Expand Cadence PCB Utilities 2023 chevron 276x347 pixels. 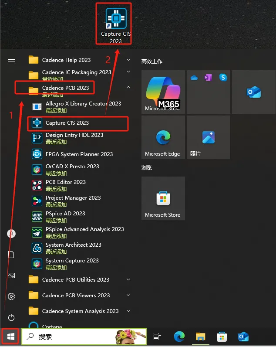[128, 279]
